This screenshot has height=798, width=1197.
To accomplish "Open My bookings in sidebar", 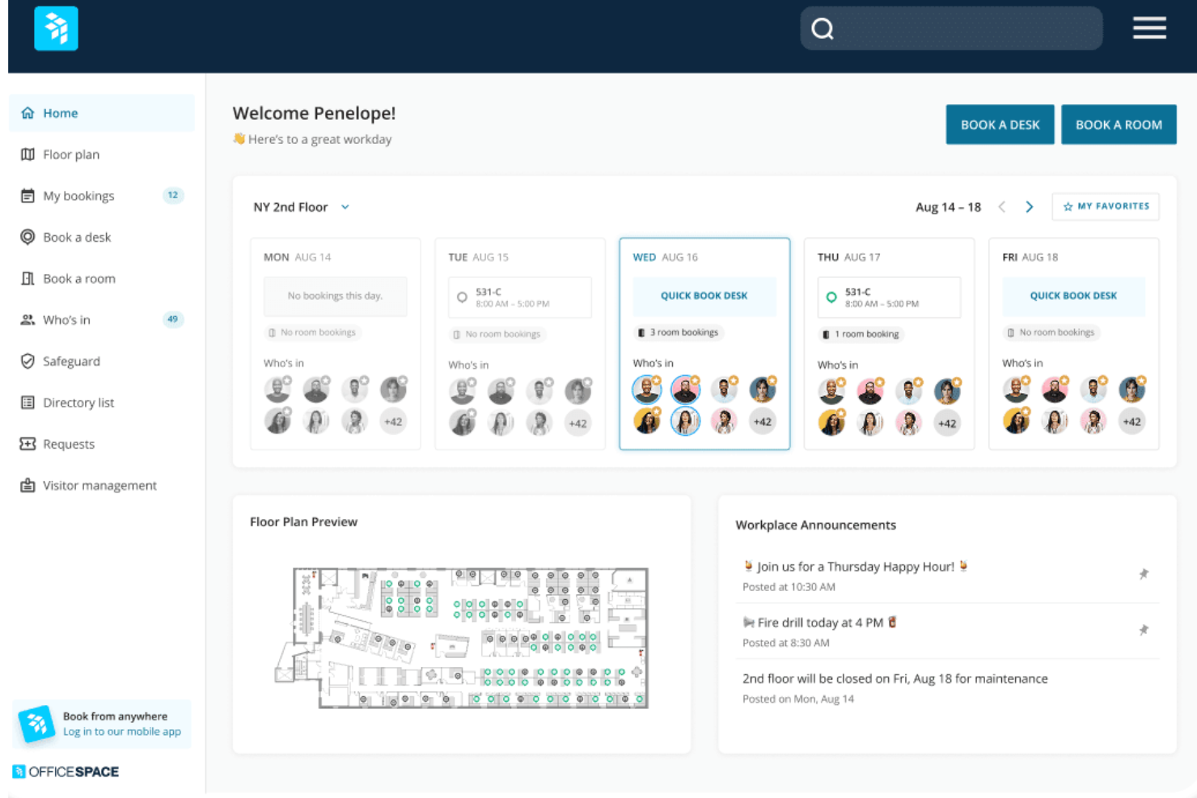I will 78,196.
